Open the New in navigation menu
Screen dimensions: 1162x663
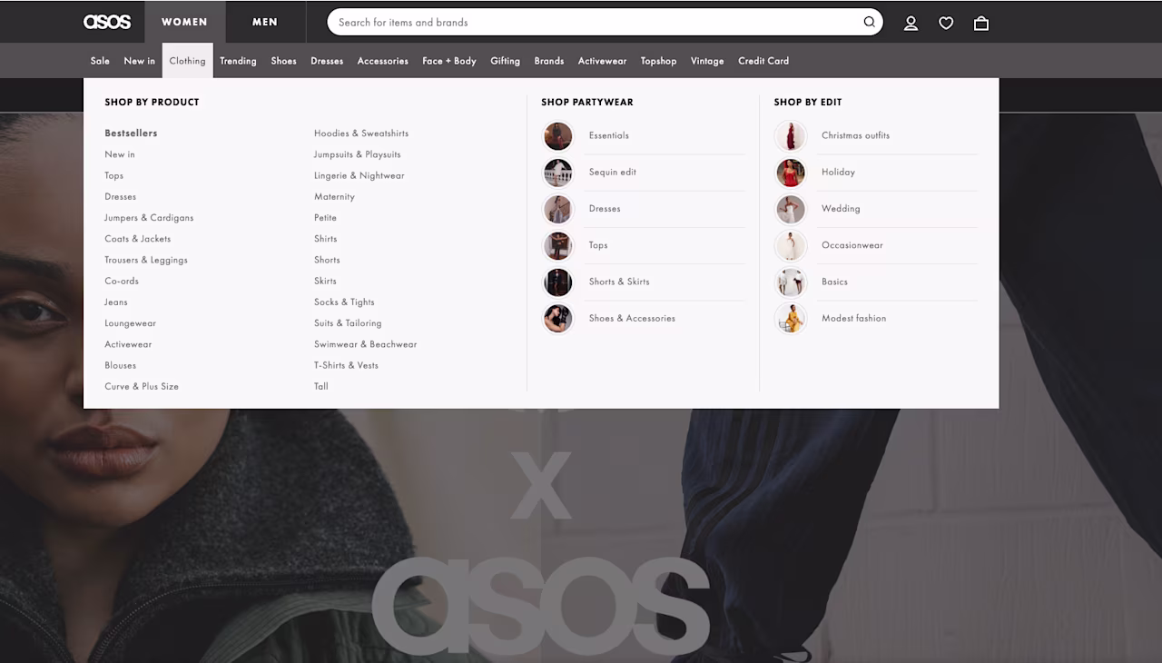pos(140,61)
